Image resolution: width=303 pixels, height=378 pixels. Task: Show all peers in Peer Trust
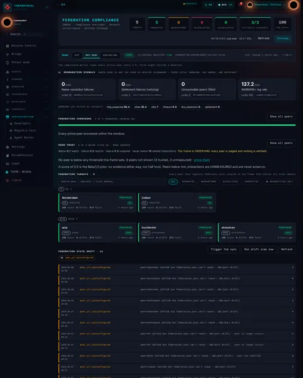[x=281, y=143]
